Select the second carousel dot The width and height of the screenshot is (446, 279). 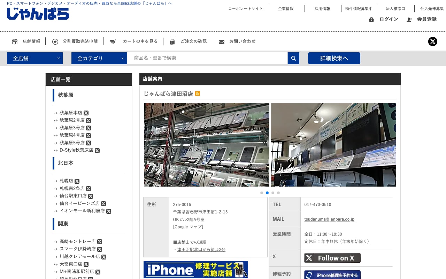point(267,193)
